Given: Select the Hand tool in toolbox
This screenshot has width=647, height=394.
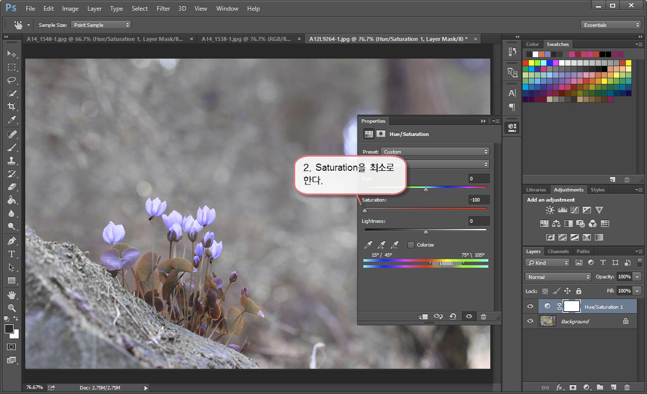Looking at the screenshot, I should (12, 294).
